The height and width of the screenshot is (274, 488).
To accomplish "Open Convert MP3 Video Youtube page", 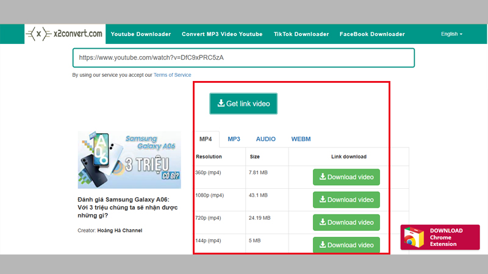I will (222, 34).
